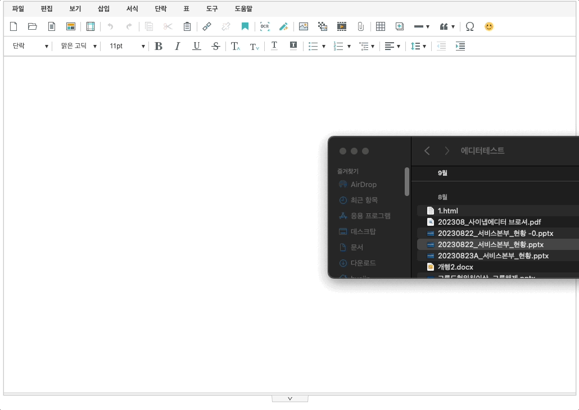Insert a video with the video icon

tap(342, 26)
